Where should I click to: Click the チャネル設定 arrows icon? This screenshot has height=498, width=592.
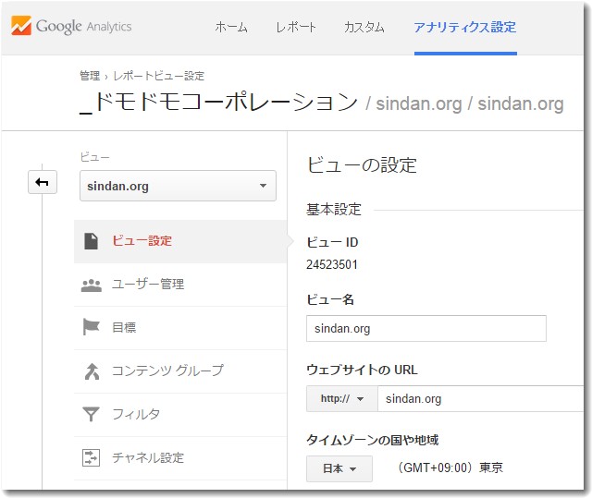pyautogui.click(x=91, y=457)
